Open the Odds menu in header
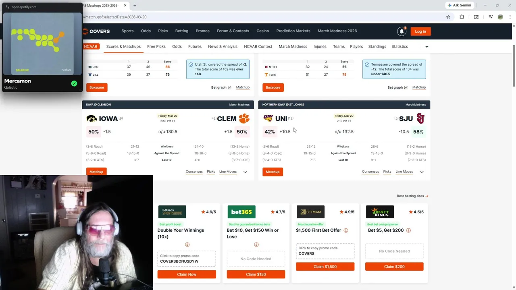516x290 pixels. pos(146,31)
